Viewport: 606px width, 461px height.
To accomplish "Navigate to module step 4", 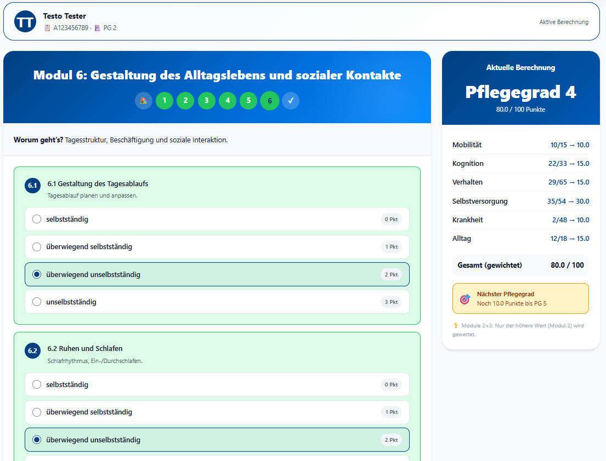I will tap(228, 101).
